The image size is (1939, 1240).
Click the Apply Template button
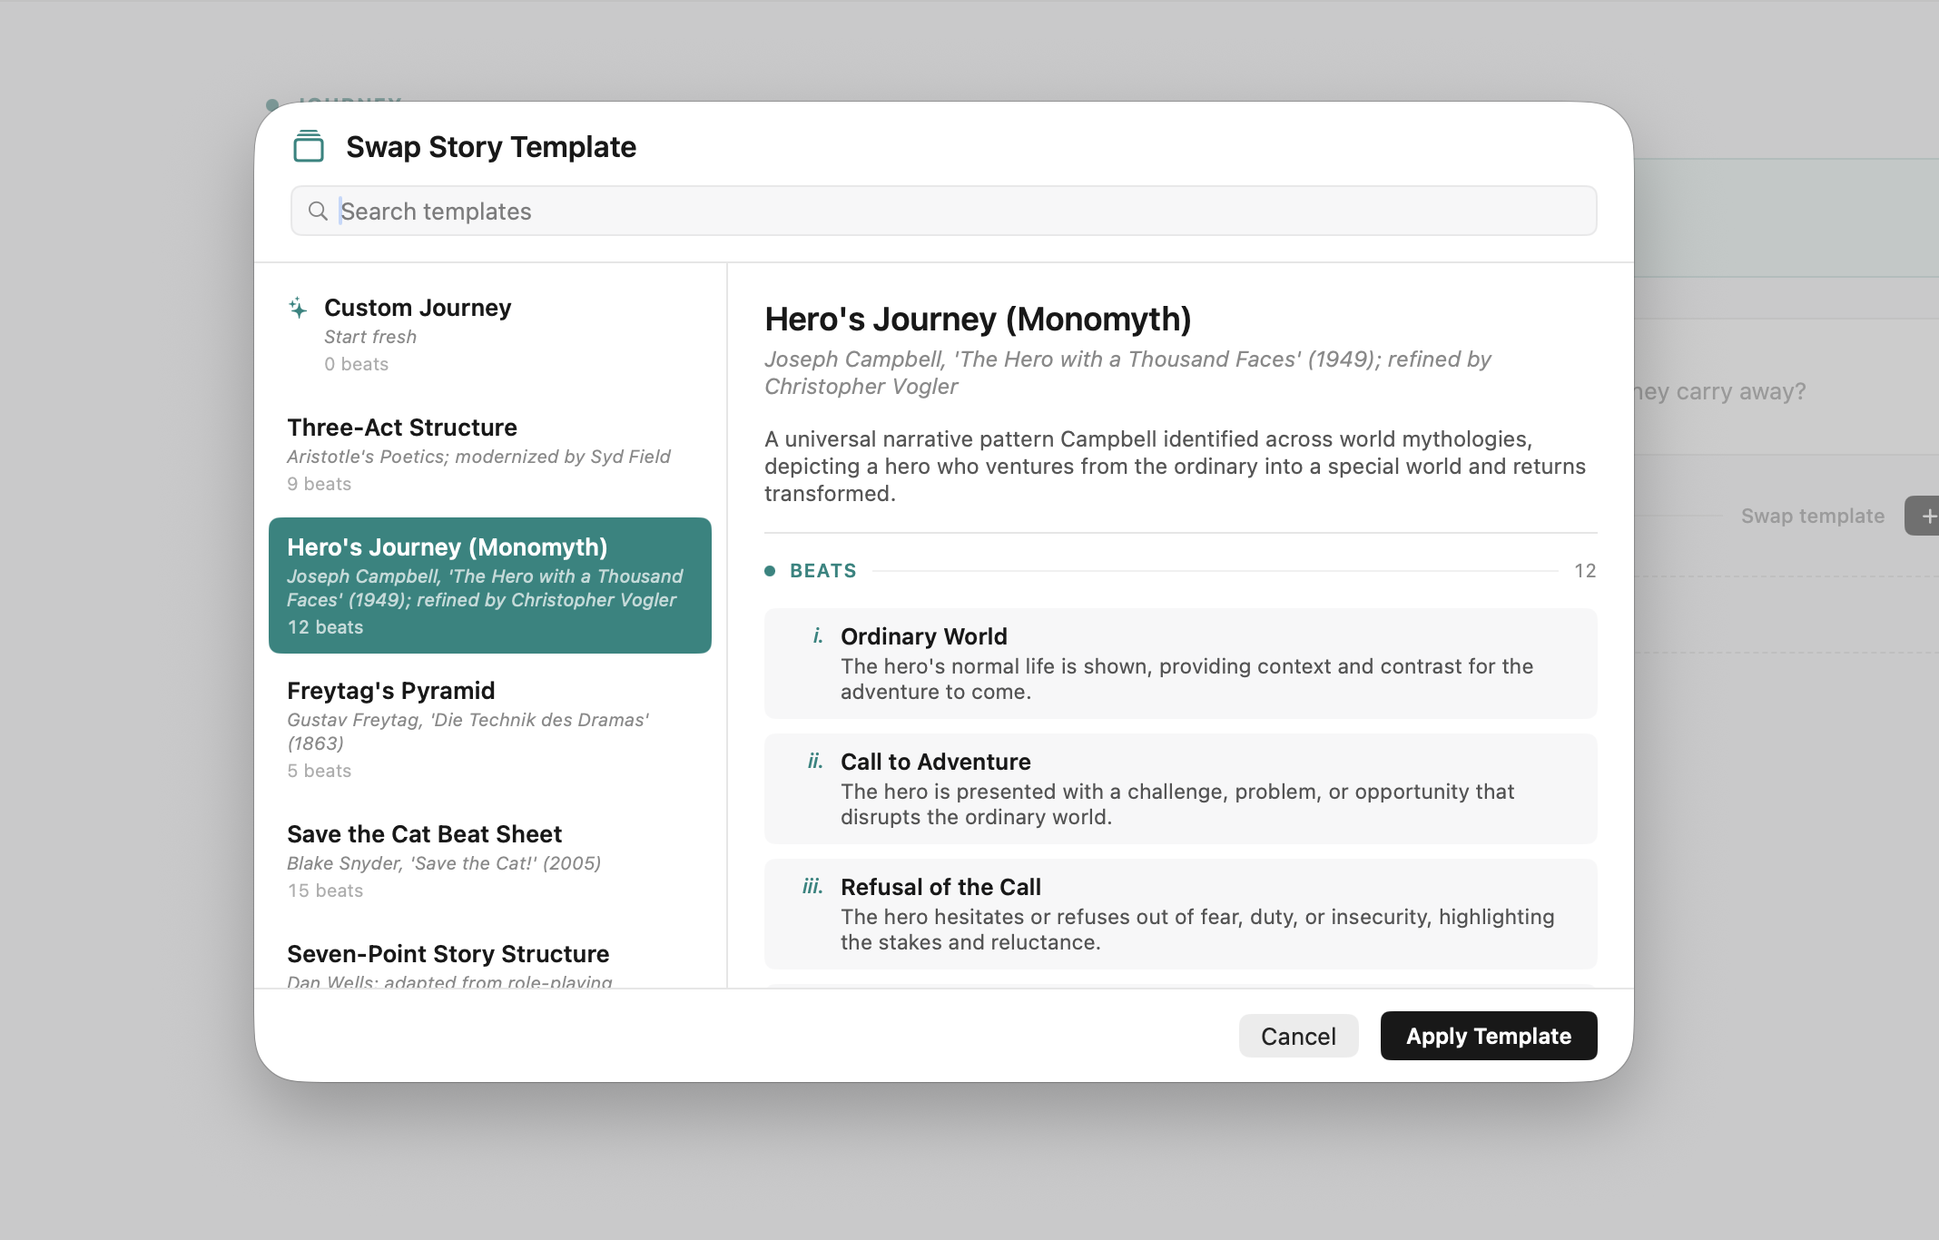click(1489, 1036)
